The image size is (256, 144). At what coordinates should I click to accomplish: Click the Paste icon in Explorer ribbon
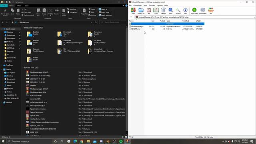coord(18,12)
